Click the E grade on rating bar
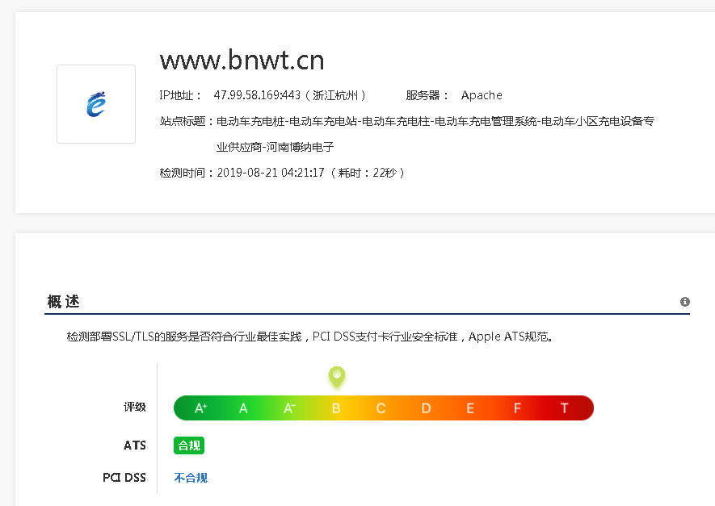715x506 pixels. 470,408
